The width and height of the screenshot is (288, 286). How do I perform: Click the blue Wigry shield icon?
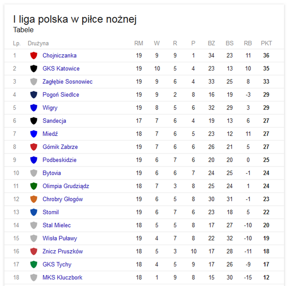[x=34, y=108]
